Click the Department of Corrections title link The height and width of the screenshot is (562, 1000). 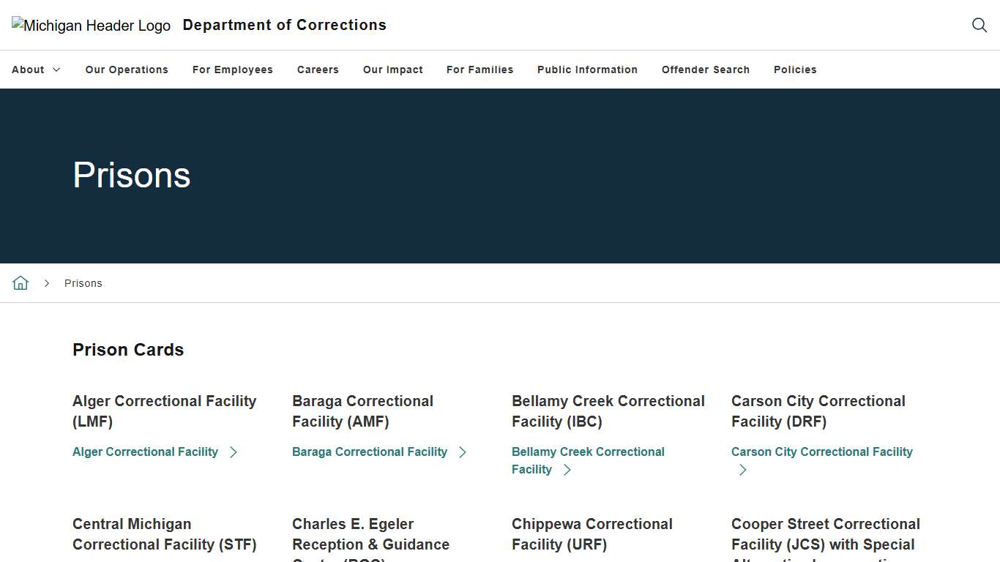tap(285, 25)
